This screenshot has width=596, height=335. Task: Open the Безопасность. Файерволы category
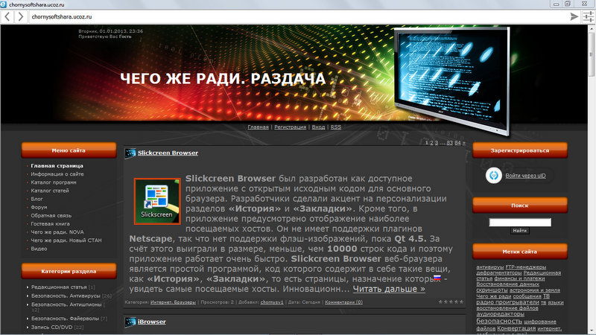(x=65, y=319)
